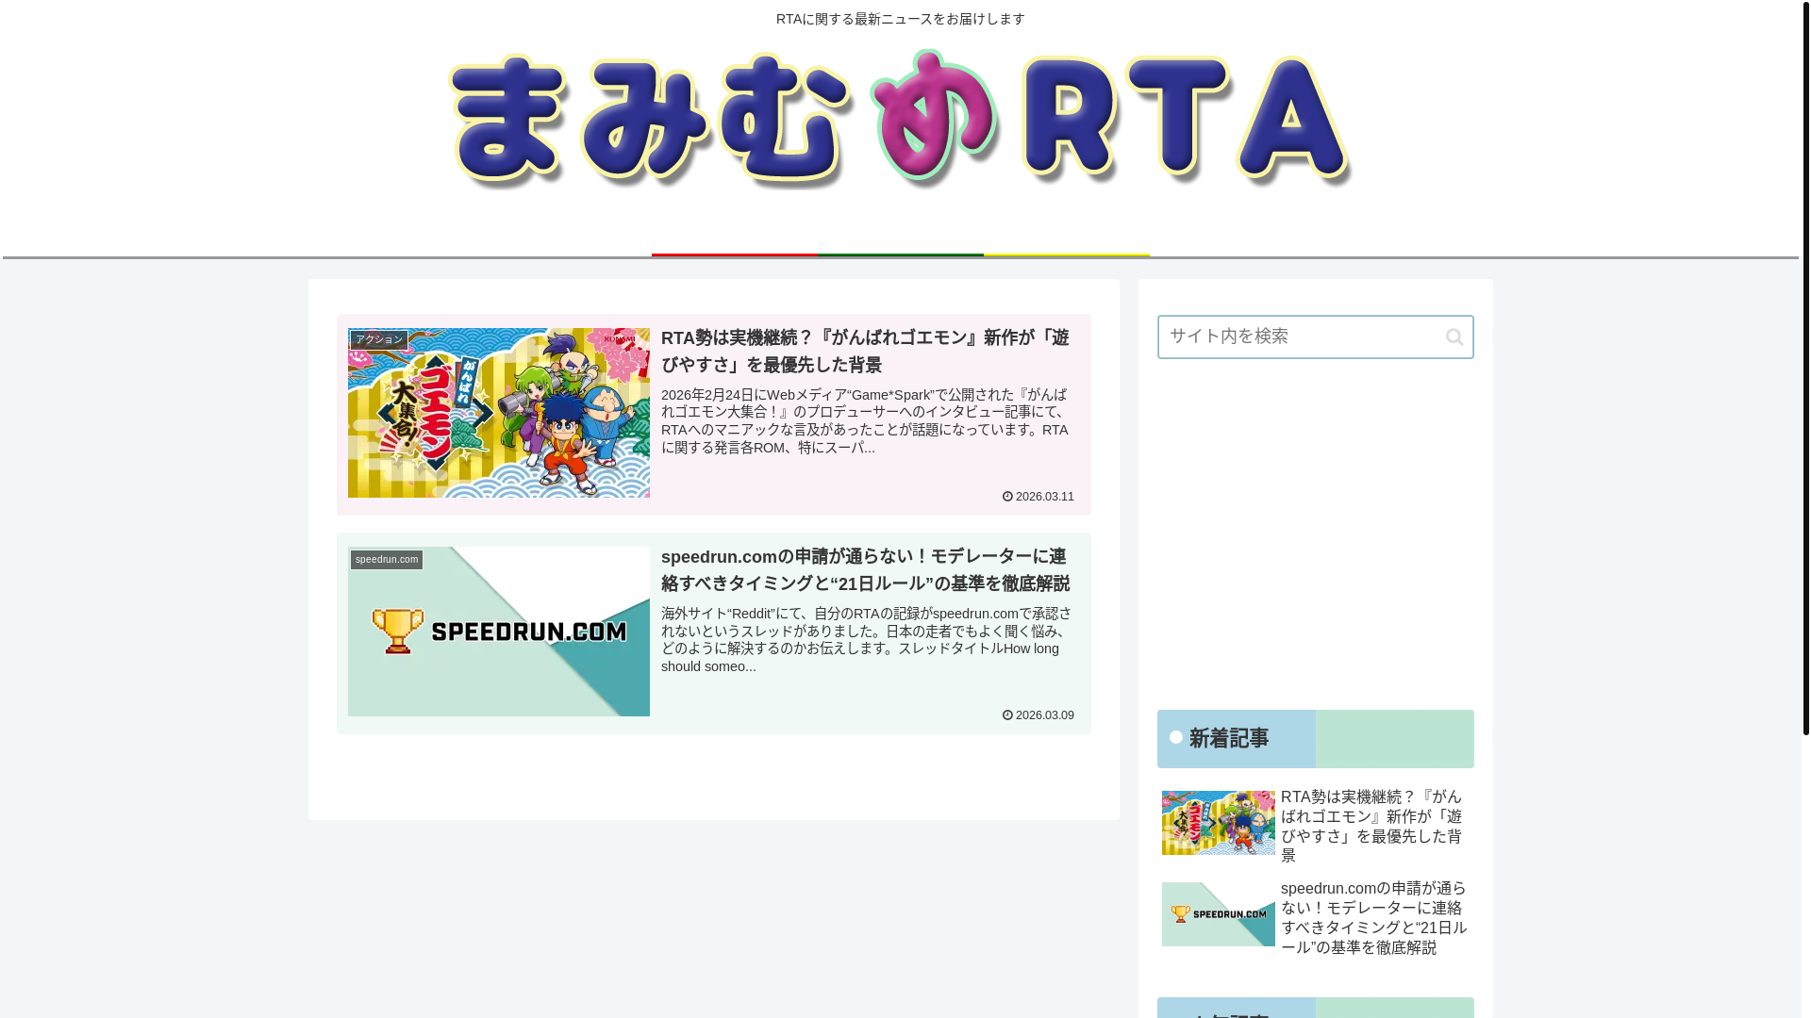
Task: Open sidebar link speedrun.comの申請が通らない under 新着記事
Action: tap(1373, 917)
